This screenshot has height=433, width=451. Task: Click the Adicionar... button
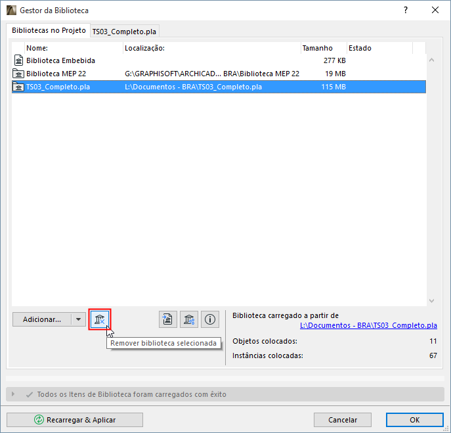pyautogui.click(x=42, y=319)
